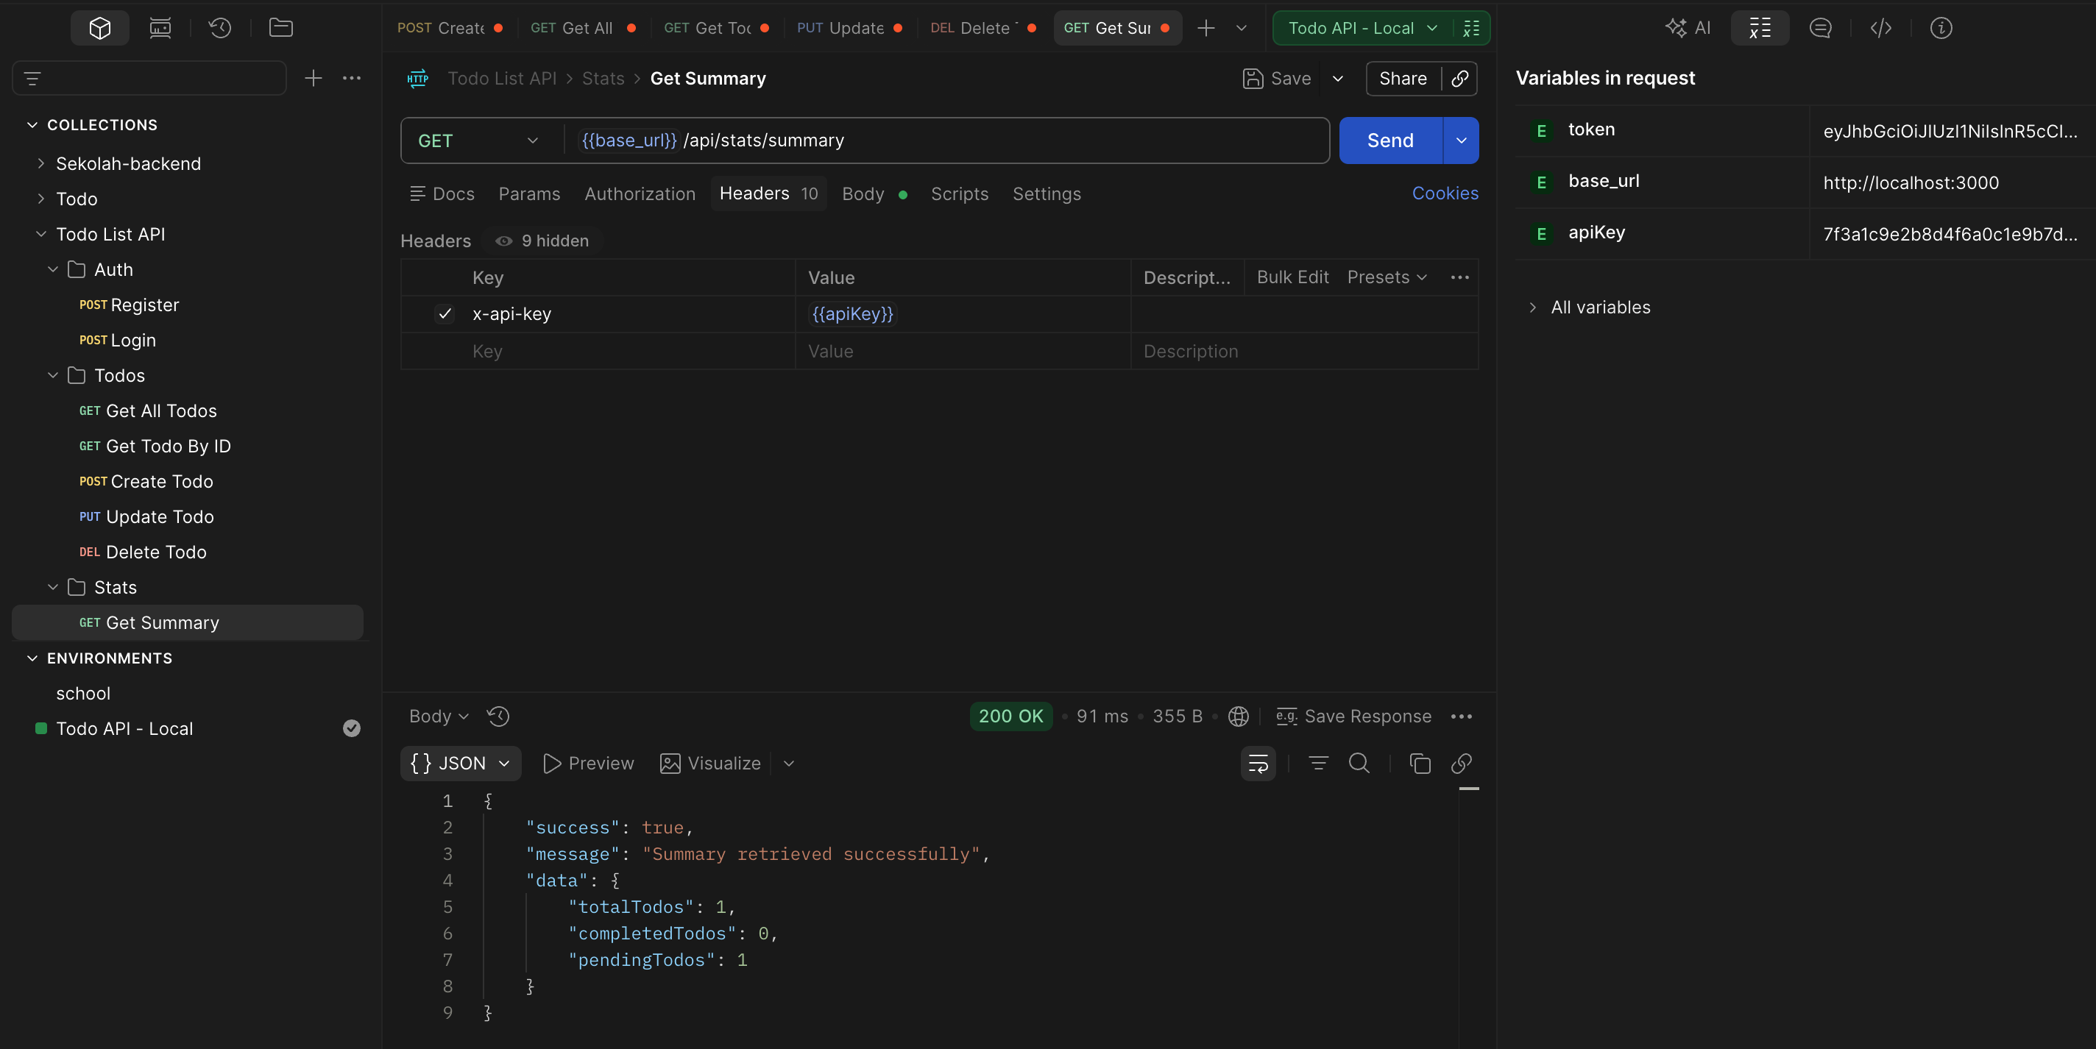Image resolution: width=2096 pixels, height=1049 pixels.
Task: Open the headers table more options ellipsis
Action: point(1459,277)
